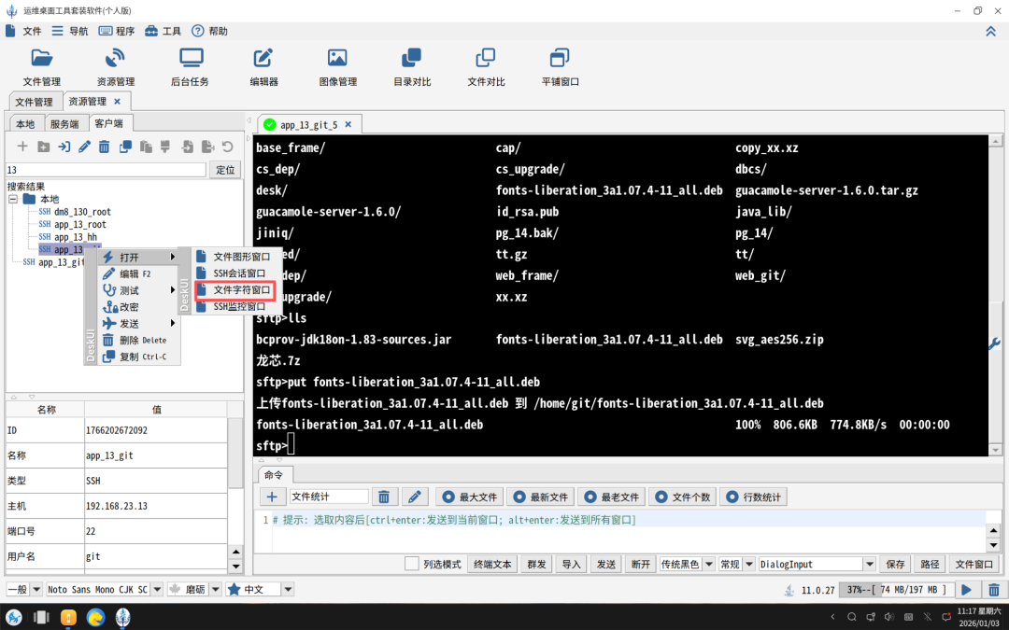Launch the 编辑器 toolbar icon
1009x630 pixels.
click(263, 67)
